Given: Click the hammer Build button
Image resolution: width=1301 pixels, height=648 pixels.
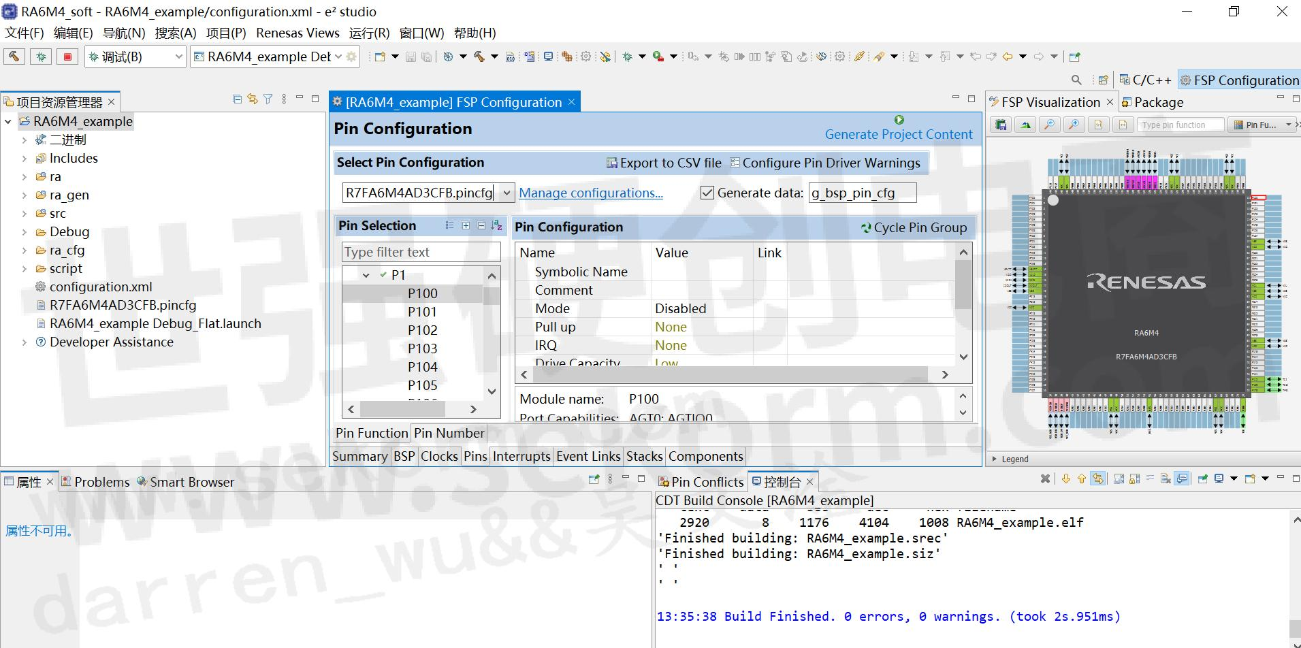Looking at the screenshot, I should pyautogui.click(x=14, y=56).
